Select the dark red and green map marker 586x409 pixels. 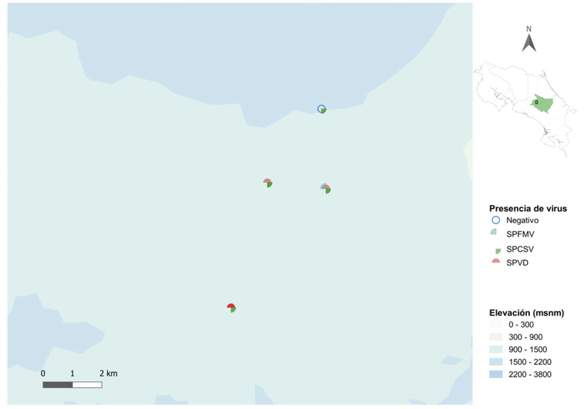point(231,307)
